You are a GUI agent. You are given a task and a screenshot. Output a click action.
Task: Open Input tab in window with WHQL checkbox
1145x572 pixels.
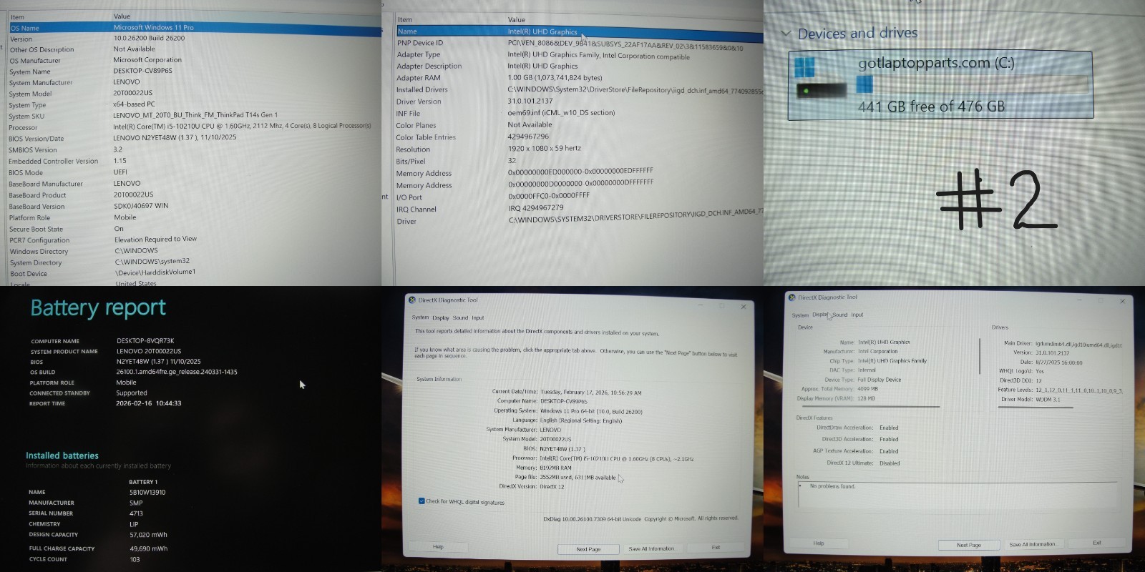pyautogui.click(x=477, y=317)
